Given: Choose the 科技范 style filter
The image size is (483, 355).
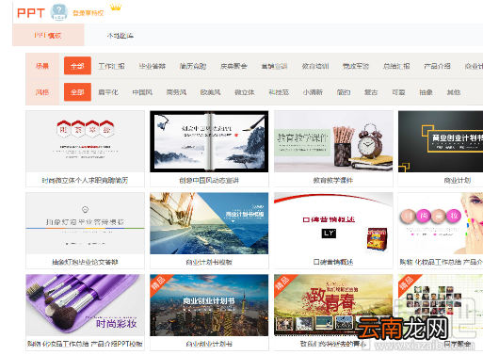Looking at the screenshot, I should click(279, 92).
